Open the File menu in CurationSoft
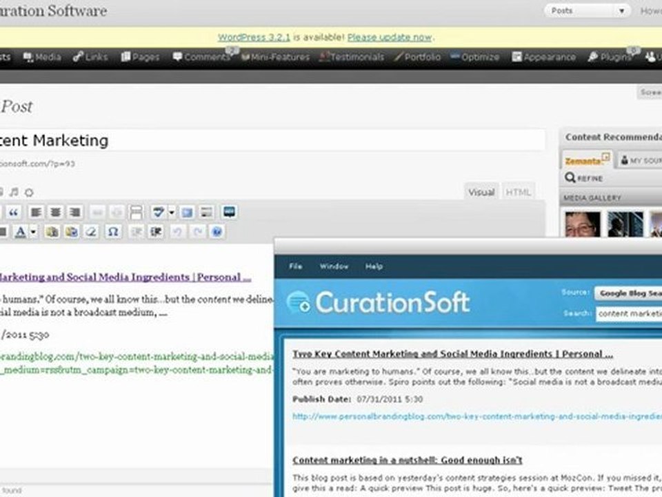Viewport: 662px width, 497px height. tap(296, 266)
